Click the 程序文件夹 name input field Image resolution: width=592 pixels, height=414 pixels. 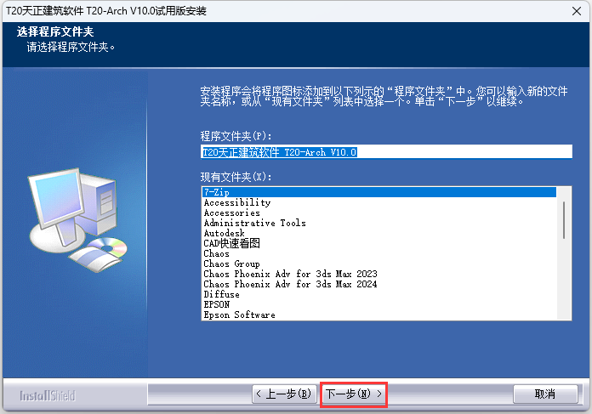[386, 152]
